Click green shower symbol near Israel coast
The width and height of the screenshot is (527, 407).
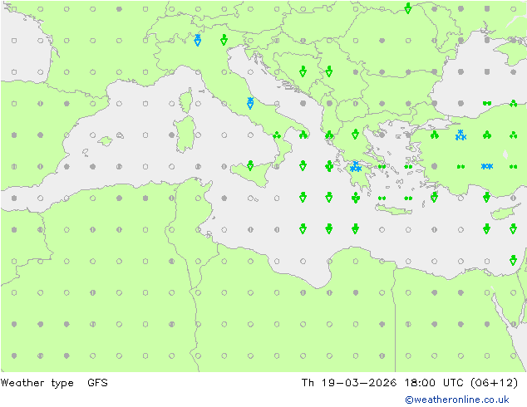click(x=513, y=260)
